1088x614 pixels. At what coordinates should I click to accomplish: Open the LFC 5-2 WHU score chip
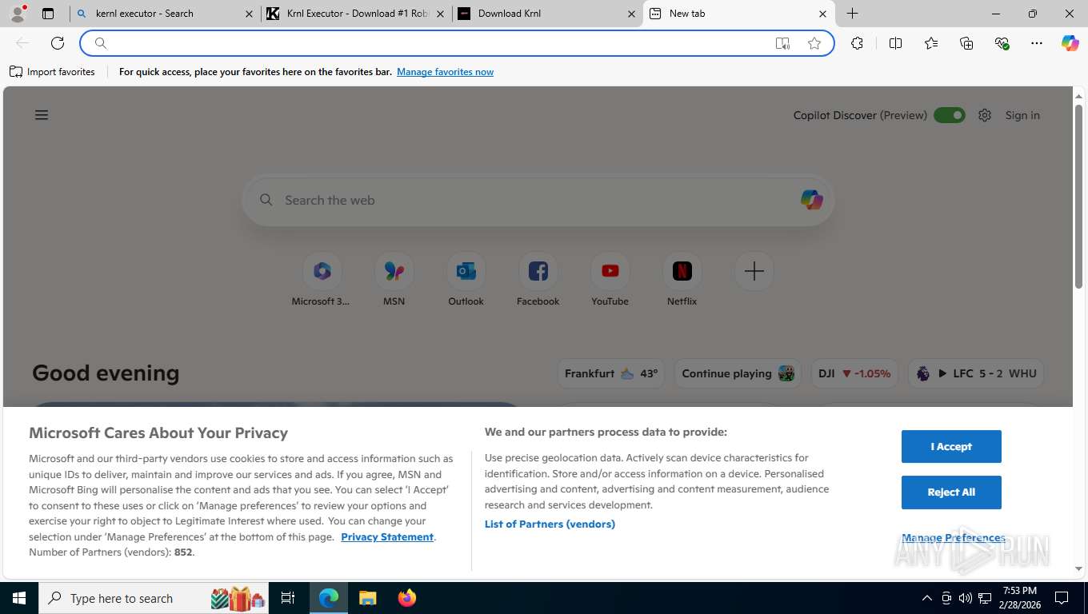click(x=976, y=373)
